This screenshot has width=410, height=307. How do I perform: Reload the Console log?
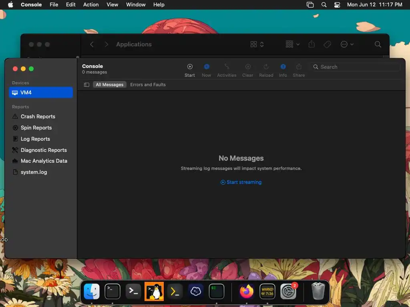(266, 70)
